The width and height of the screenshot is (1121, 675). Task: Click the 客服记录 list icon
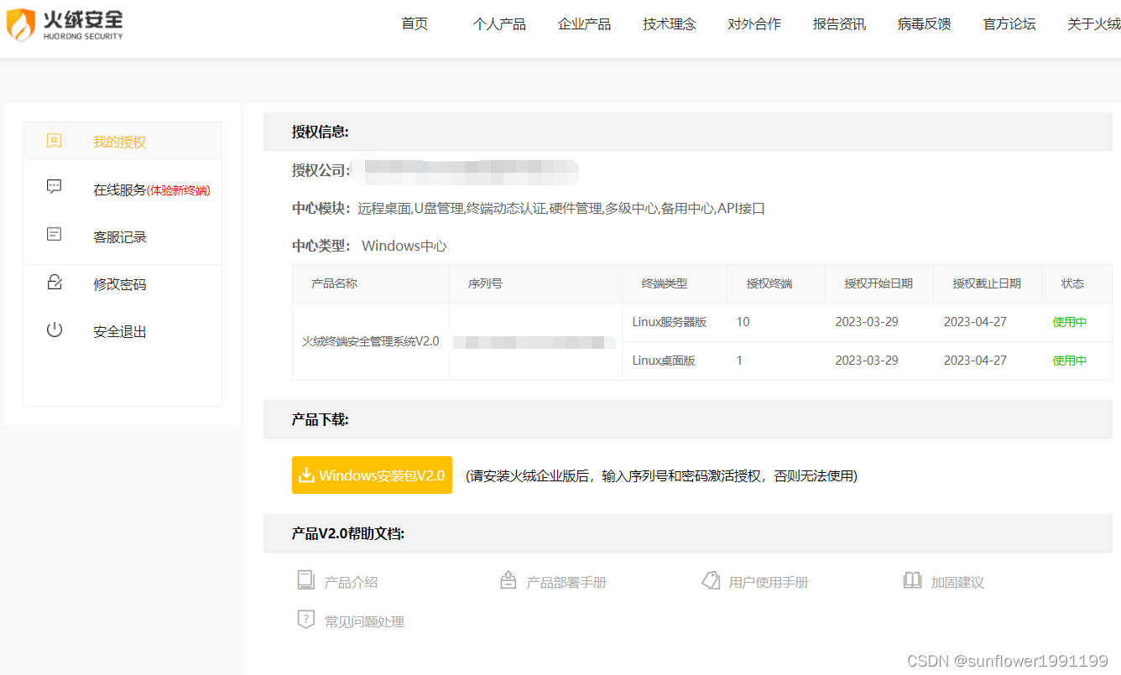click(55, 235)
